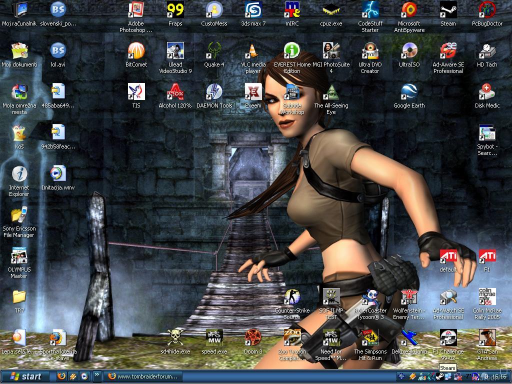Launch Firefox from Quick Launch bar
512x384 pixels.
coord(61,376)
